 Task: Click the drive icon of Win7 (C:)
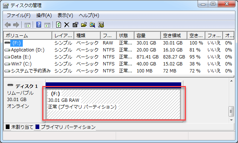(7, 64)
